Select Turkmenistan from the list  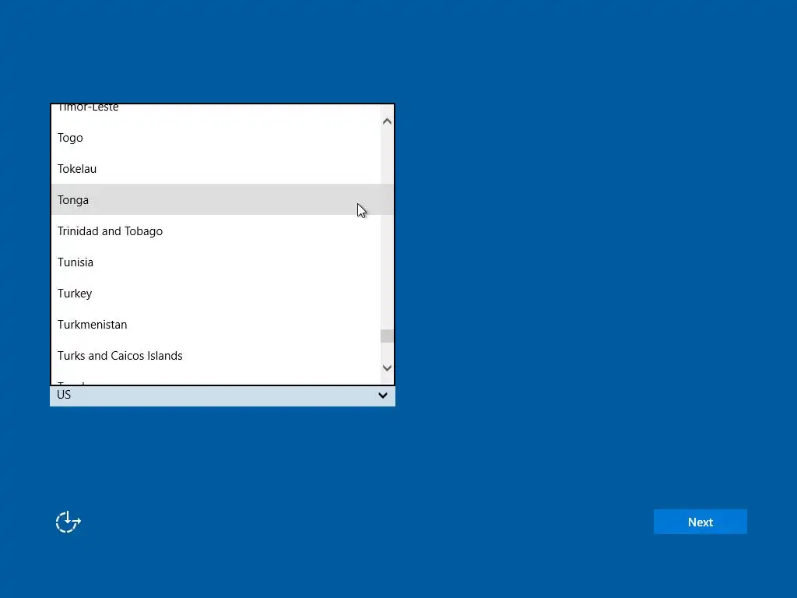[x=216, y=324]
